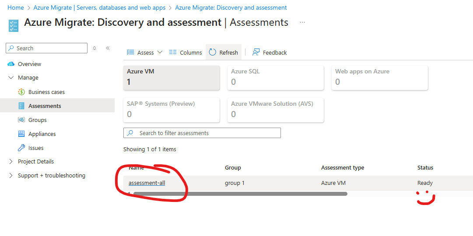Click the Groups icon in sidebar

(x=21, y=120)
